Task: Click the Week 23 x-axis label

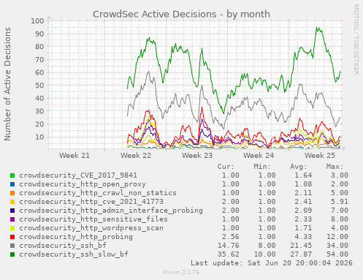Action: pos(197,155)
